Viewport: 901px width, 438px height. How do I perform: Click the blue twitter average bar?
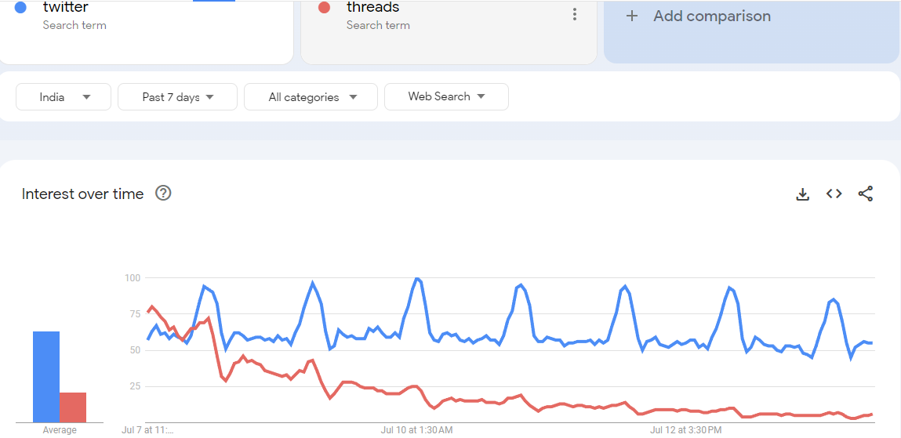tap(46, 376)
